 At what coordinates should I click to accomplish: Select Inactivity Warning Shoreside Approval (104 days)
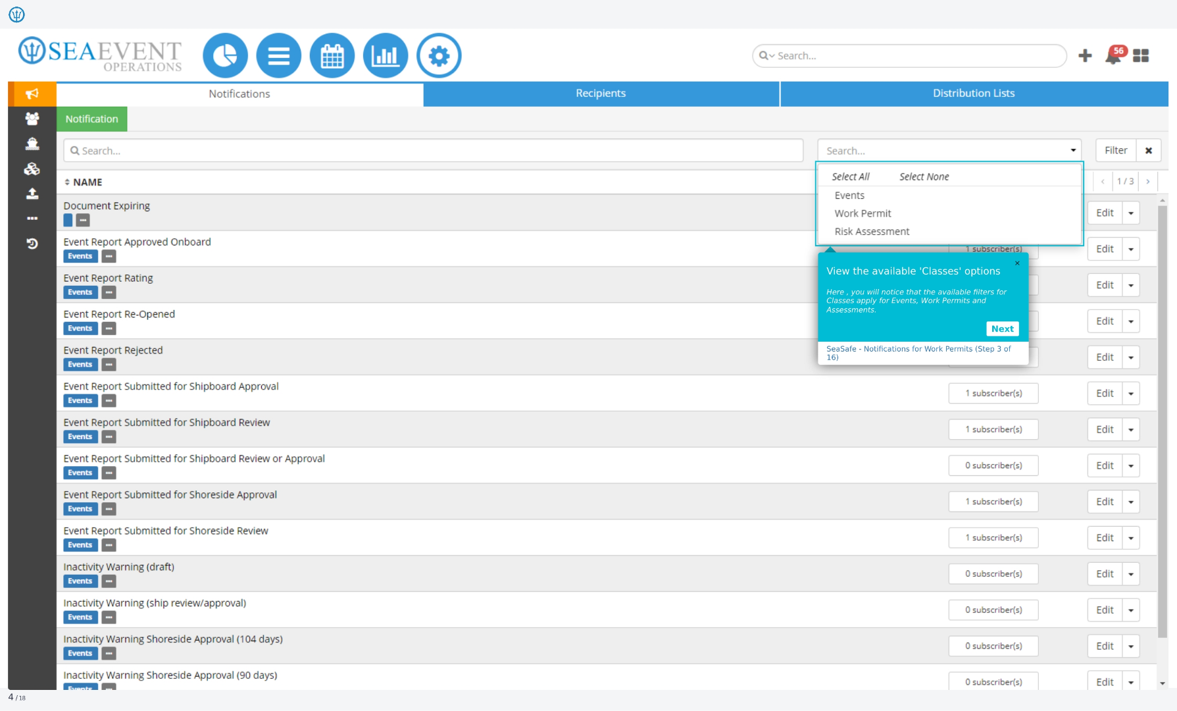pyautogui.click(x=173, y=639)
